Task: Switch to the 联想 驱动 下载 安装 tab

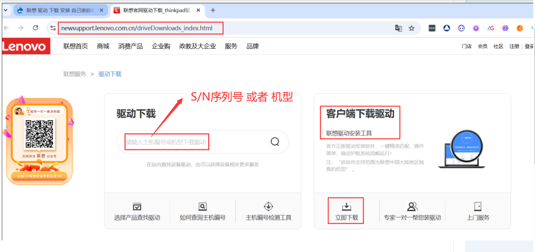Action: pos(61,10)
